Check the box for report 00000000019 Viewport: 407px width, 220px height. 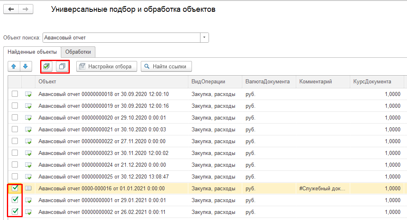15,106
